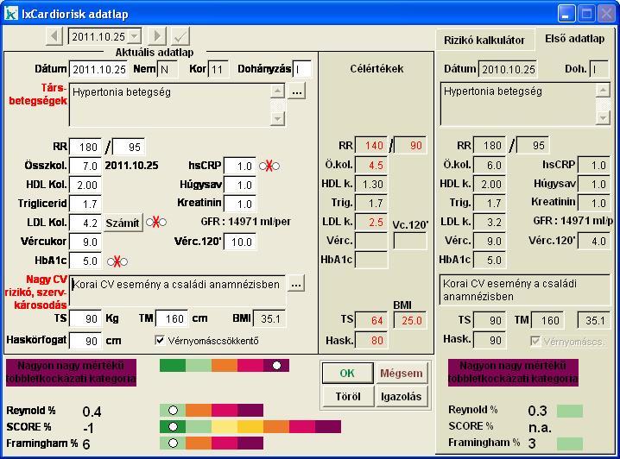Image resolution: width=620 pixels, height=459 pixels.
Task: Click the red X icon beside Számít
Action: click(155, 223)
